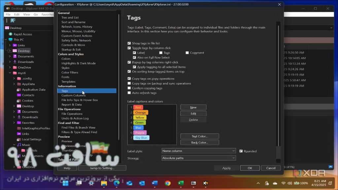
Task: Enable the Comment checkbox
Action: click(x=187, y=53)
